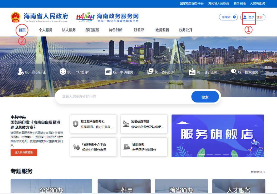The width and height of the screenshot is (277, 194).
Task: Select the 疫情信息专题 factory icon
Action: (x=126, y=124)
